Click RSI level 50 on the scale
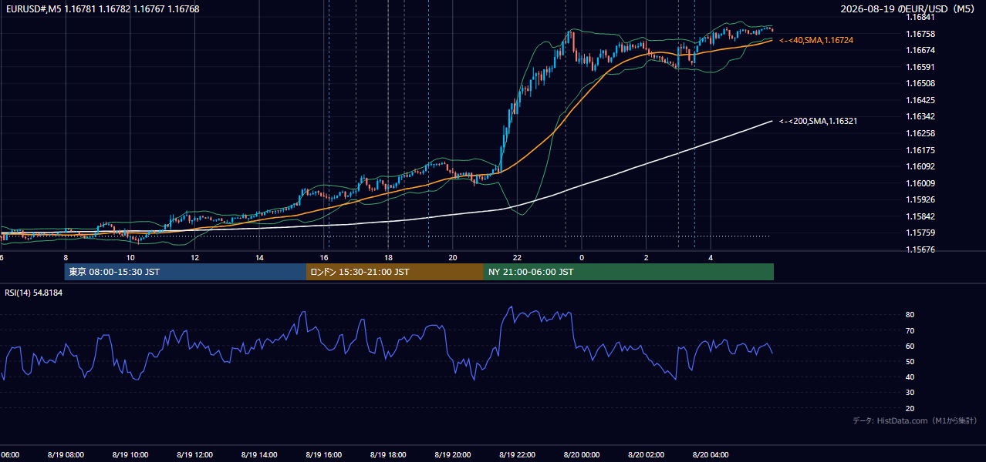Screen dimensions: 986x462 910,361
